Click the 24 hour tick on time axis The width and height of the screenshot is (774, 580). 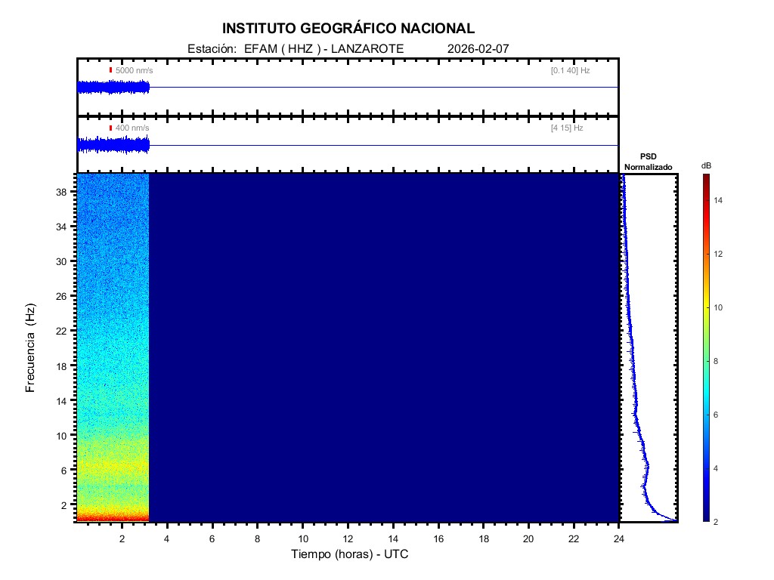pos(618,538)
